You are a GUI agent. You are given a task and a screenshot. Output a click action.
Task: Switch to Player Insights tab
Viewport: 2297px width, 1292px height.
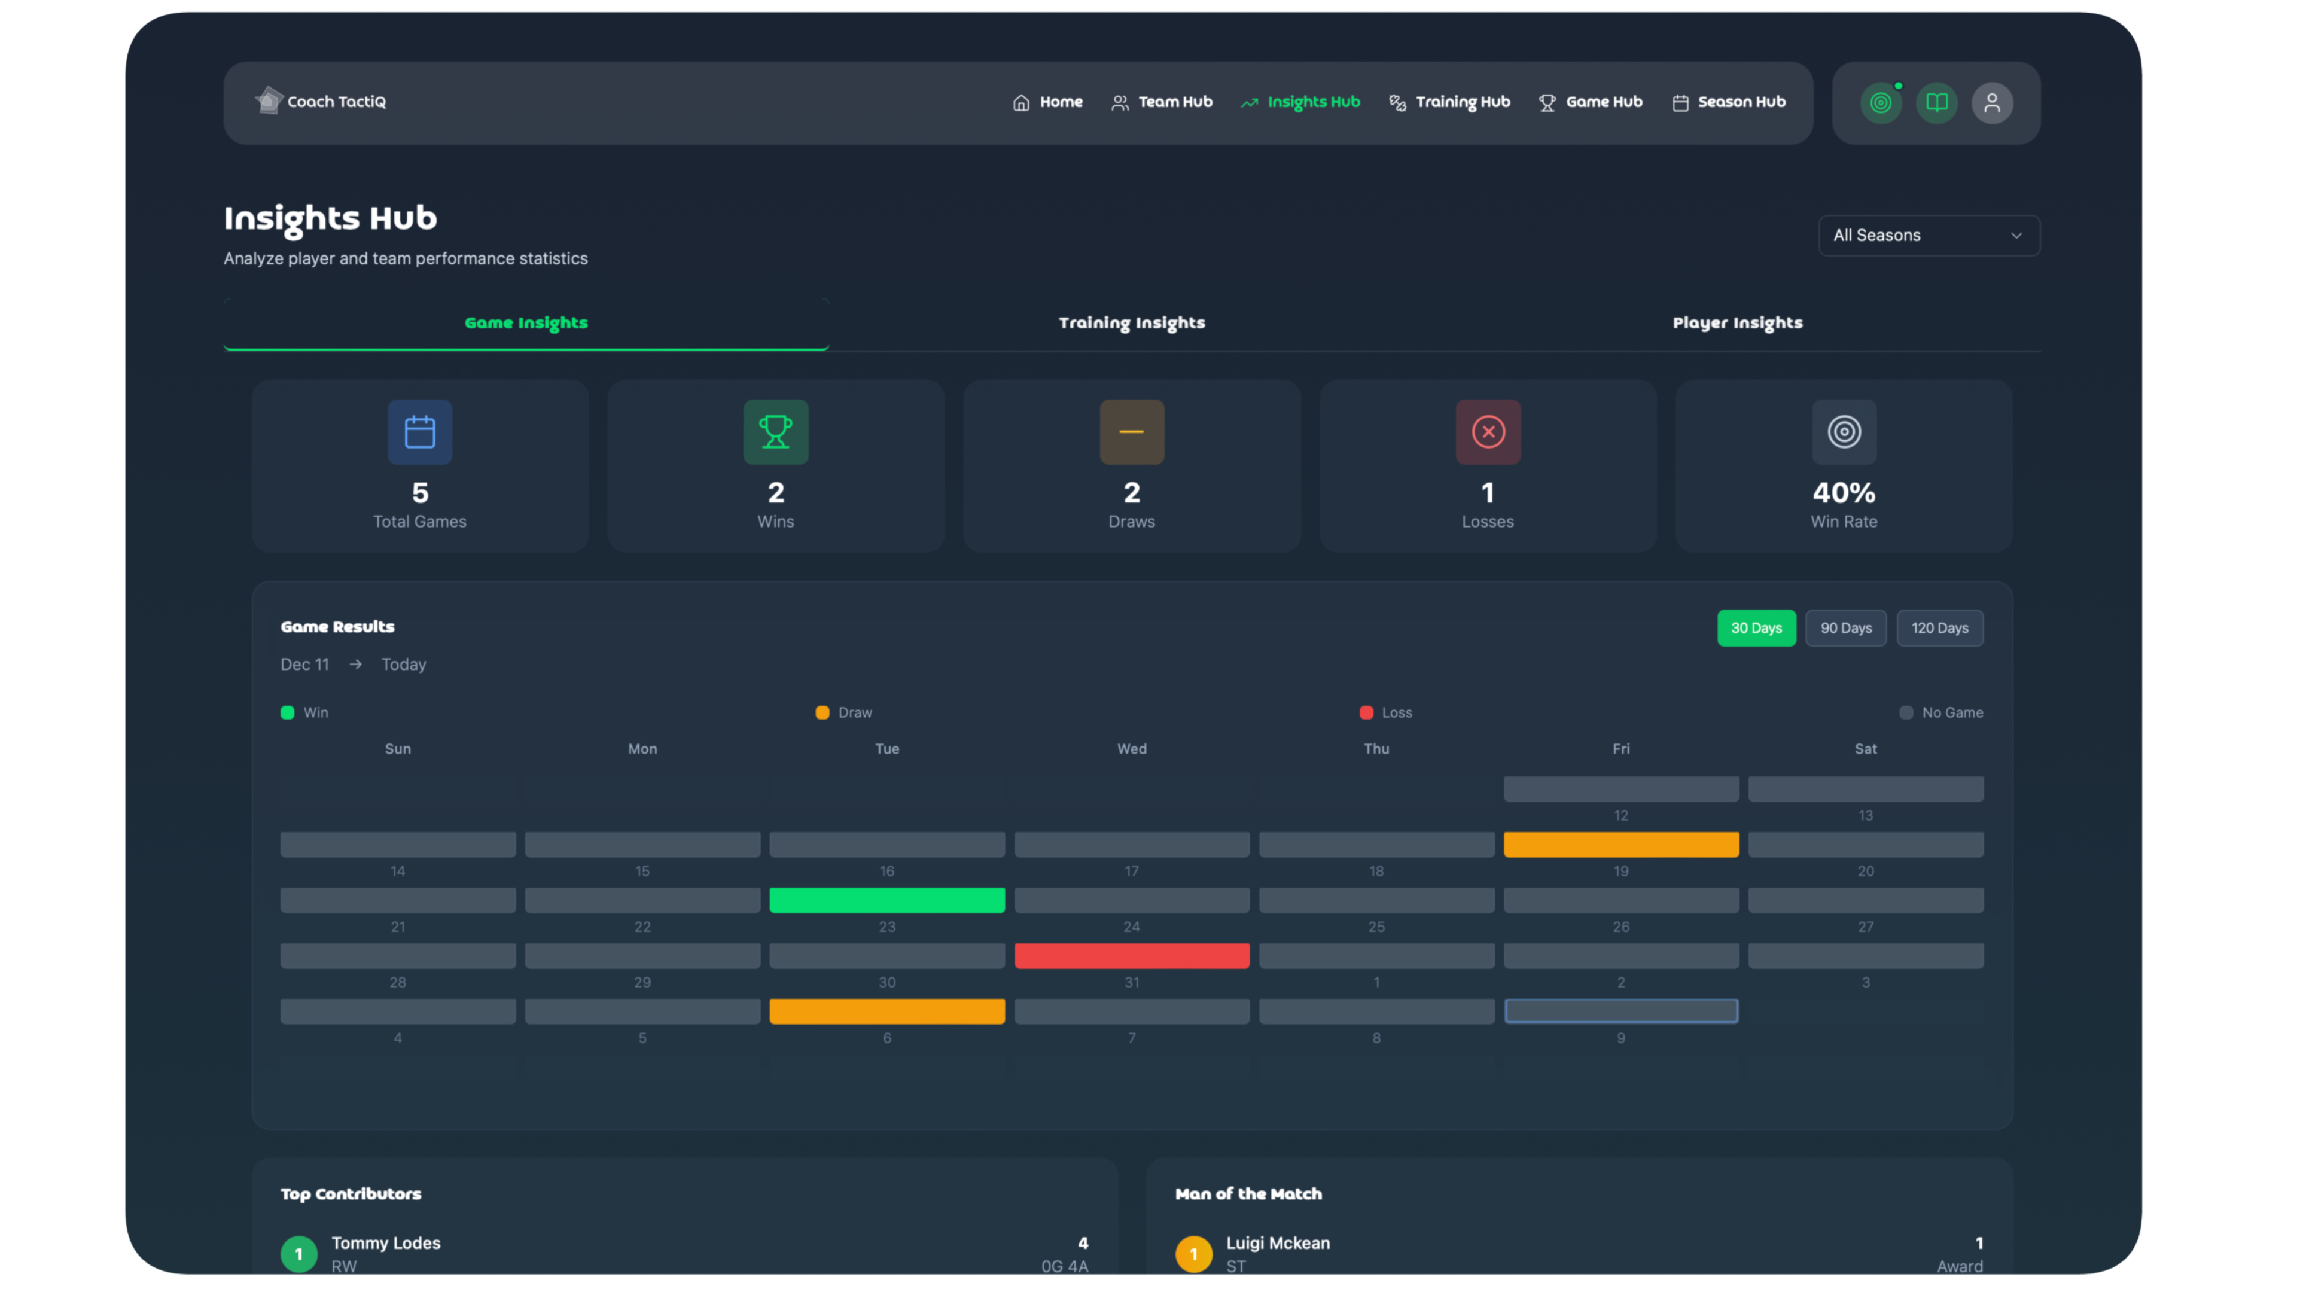(1736, 323)
